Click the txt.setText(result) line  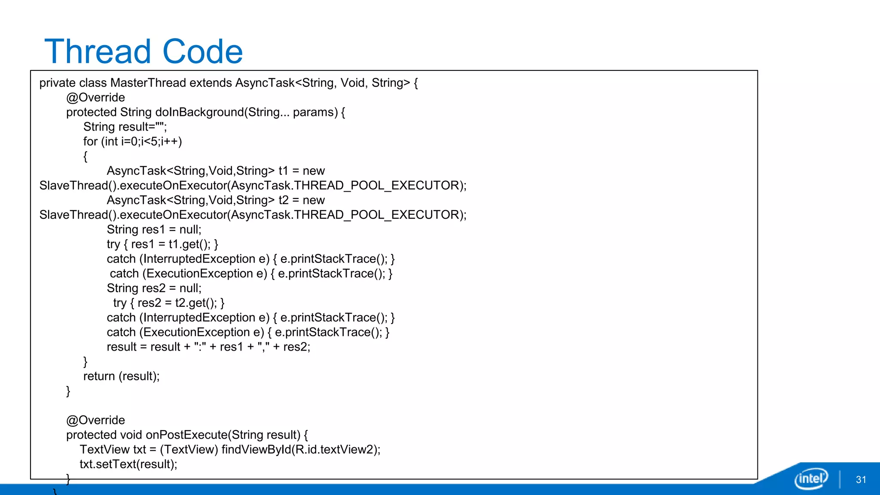coord(128,464)
